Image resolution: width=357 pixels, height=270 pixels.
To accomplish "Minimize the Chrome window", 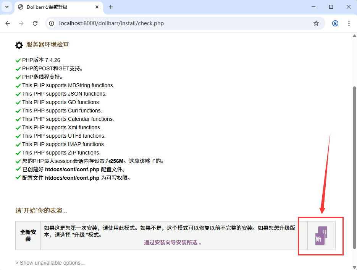I will pos(313,7).
